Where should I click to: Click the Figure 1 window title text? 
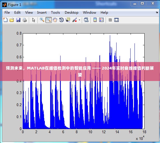pos(15,5)
